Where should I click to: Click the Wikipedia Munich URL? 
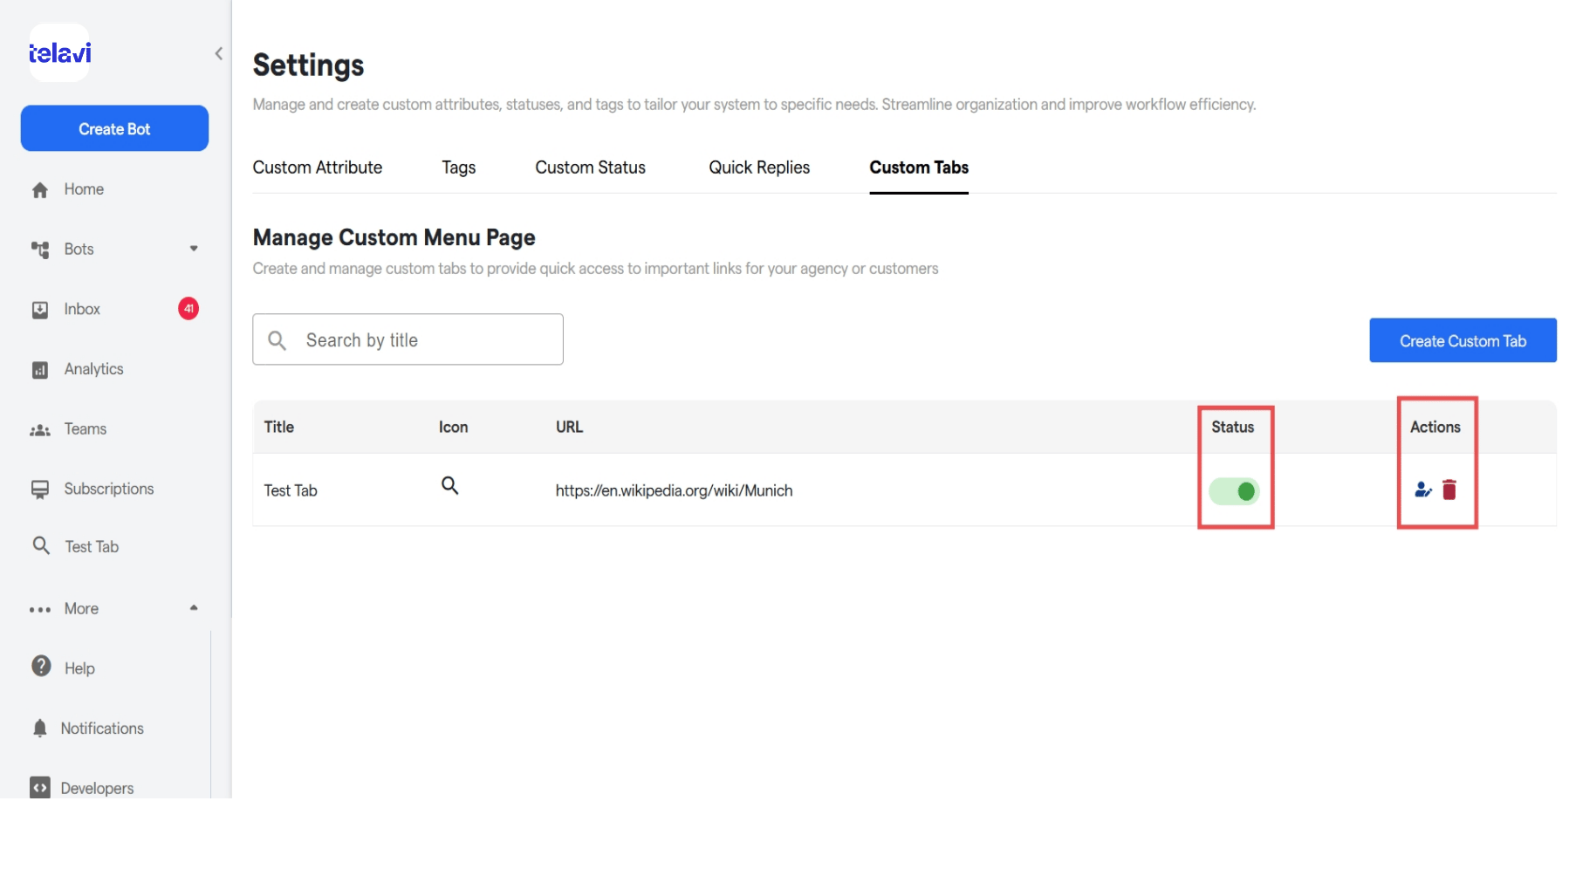click(674, 491)
